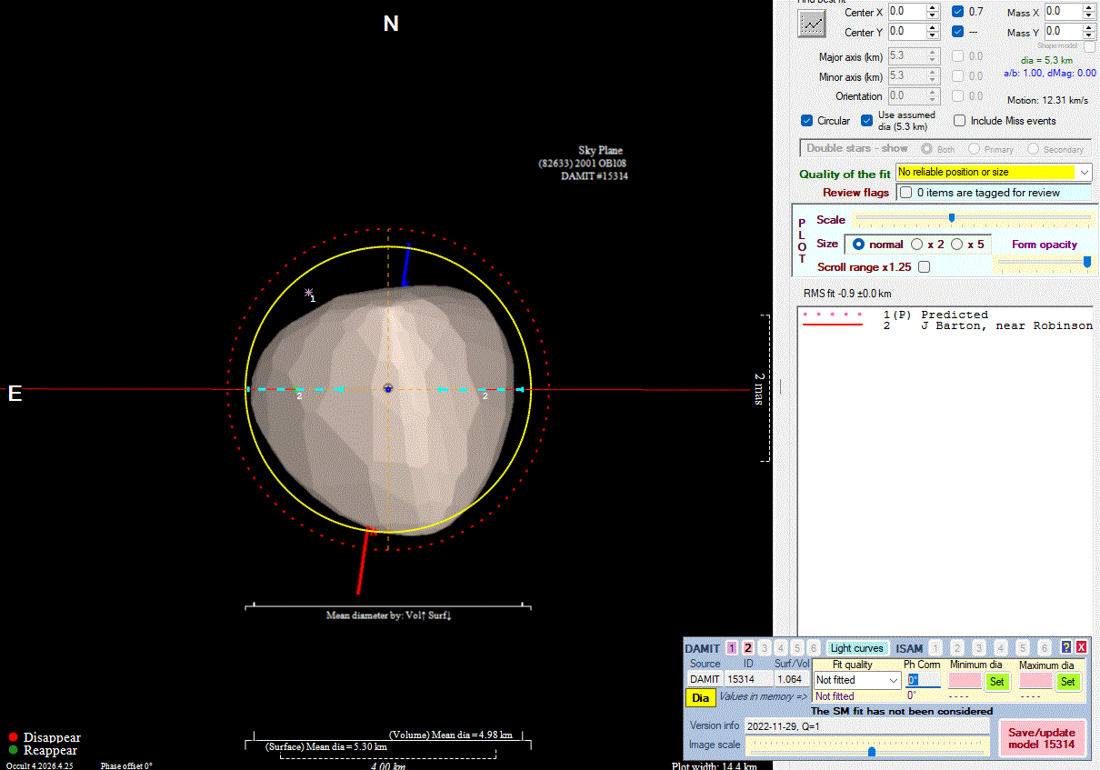The width and height of the screenshot is (1100, 770).
Task: Click Save/update model 15314
Action: click(1042, 738)
